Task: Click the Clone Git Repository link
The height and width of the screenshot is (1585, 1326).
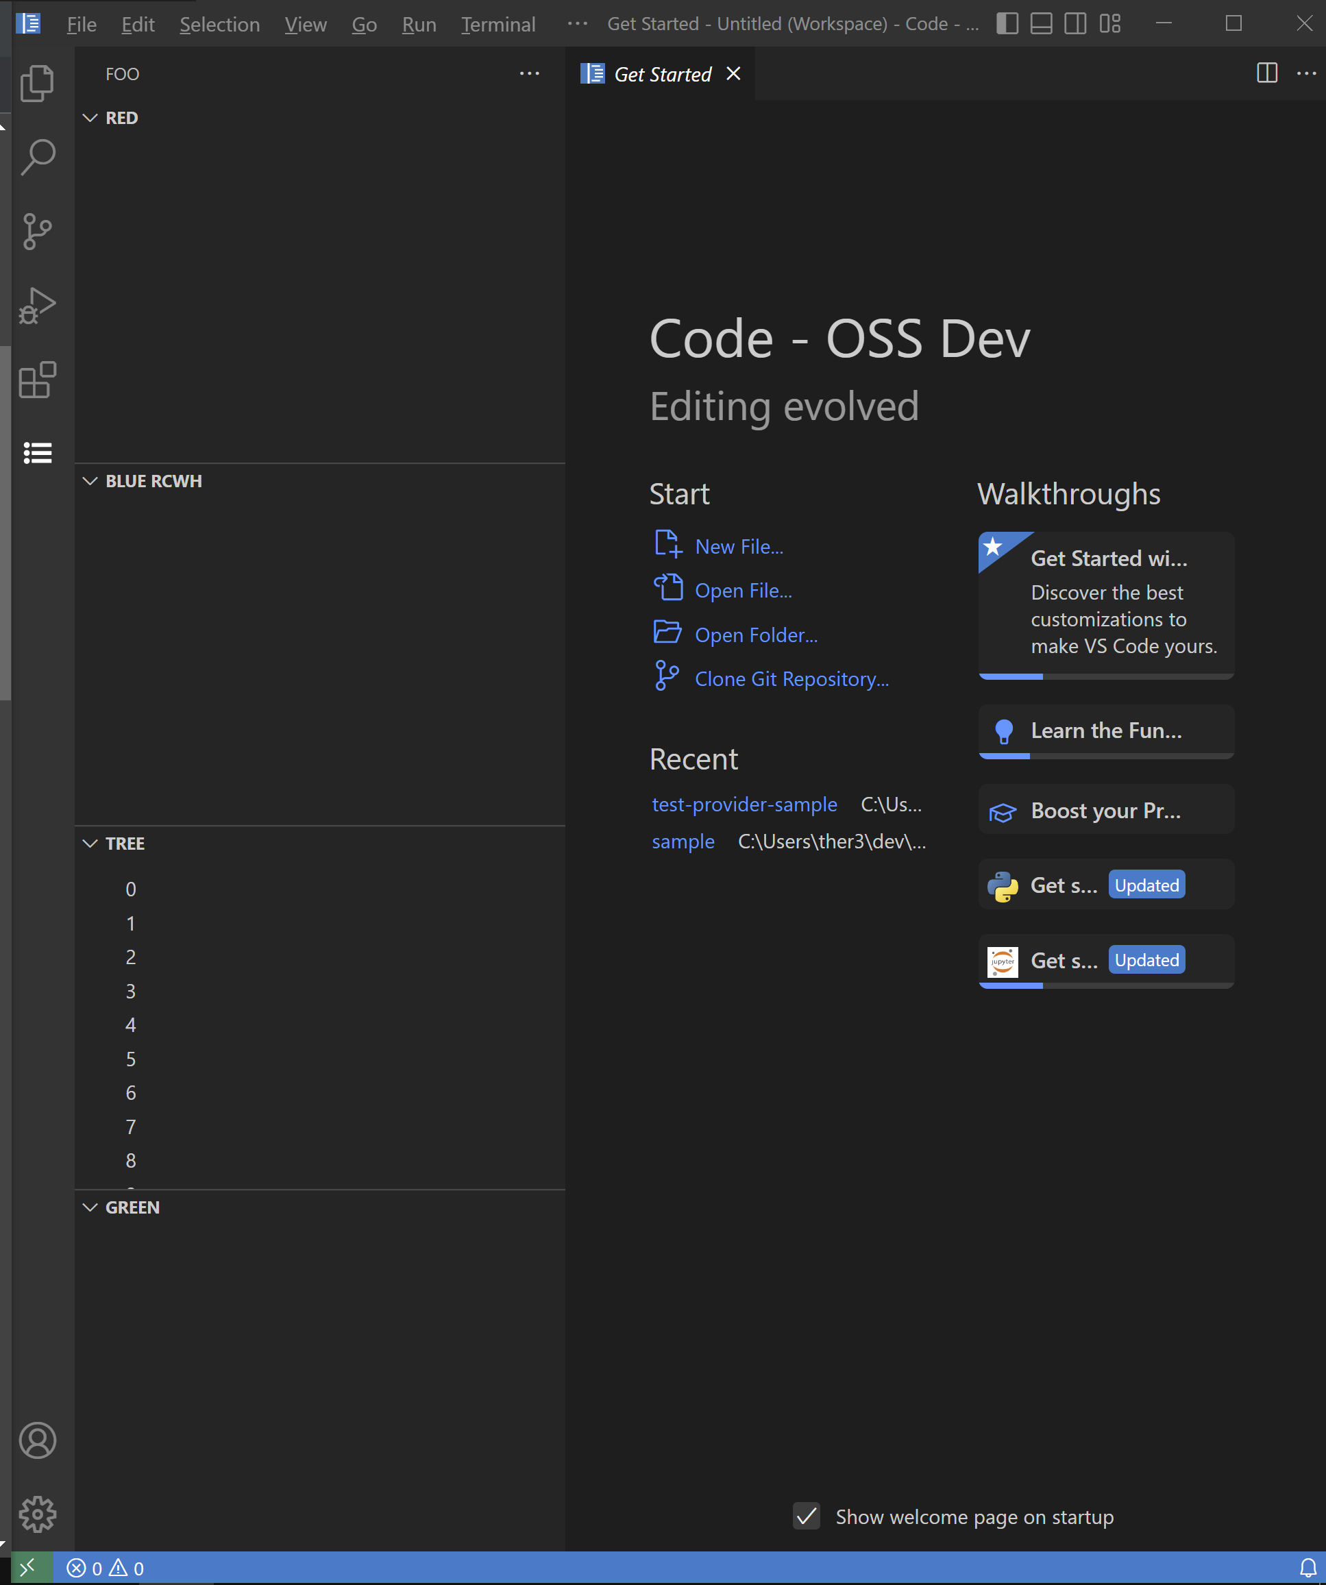Action: click(x=791, y=678)
